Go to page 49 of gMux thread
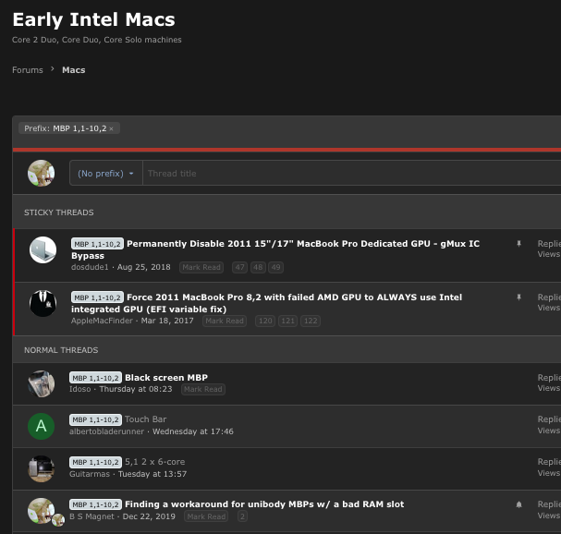 (275, 267)
